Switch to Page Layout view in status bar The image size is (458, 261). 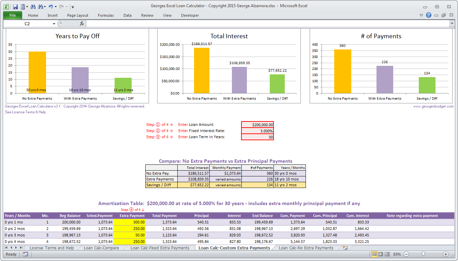pos(381,254)
